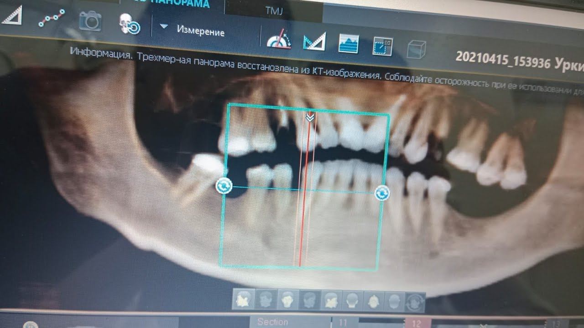Select section number 11 tab
This screenshot has width=584, height=328.
[343, 323]
